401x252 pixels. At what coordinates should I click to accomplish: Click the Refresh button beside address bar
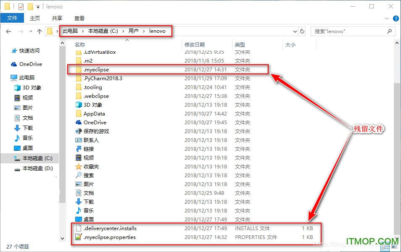[x=302, y=31]
